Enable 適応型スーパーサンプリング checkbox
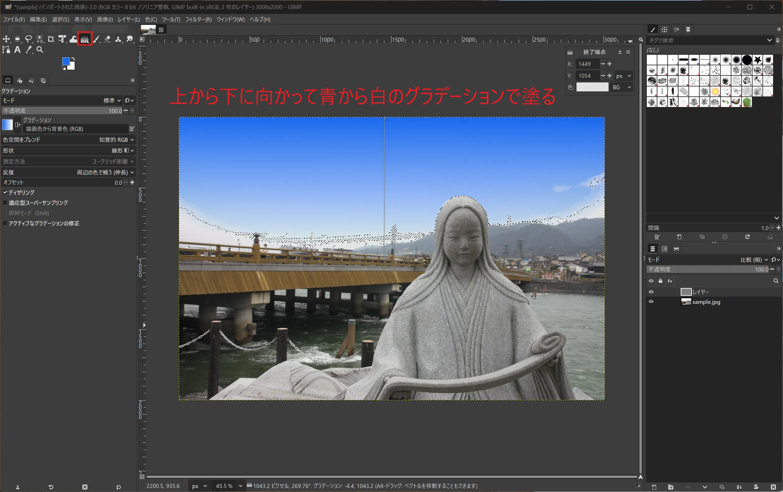Viewport: 783px width, 492px height. [5, 203]
